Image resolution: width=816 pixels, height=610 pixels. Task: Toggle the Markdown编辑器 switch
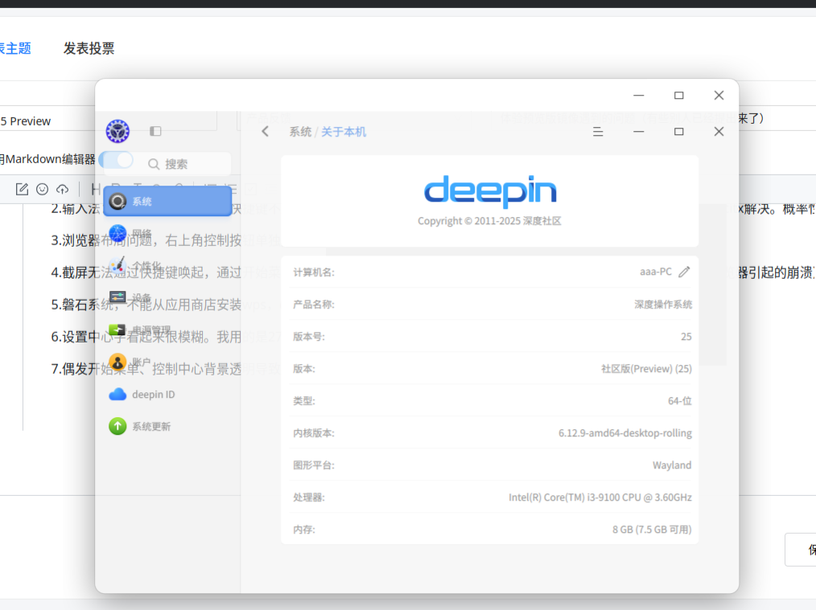[117, 159]
